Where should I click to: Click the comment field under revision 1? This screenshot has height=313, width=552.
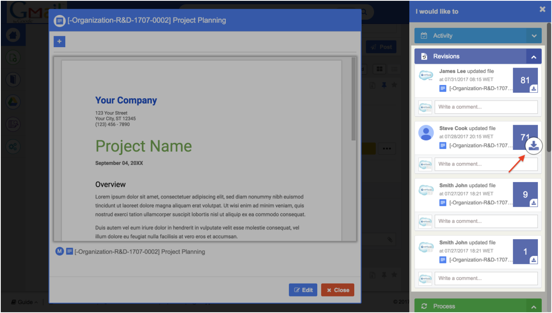[x=486, y=278]
